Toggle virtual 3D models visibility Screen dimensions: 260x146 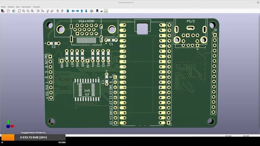click(106, 11)
